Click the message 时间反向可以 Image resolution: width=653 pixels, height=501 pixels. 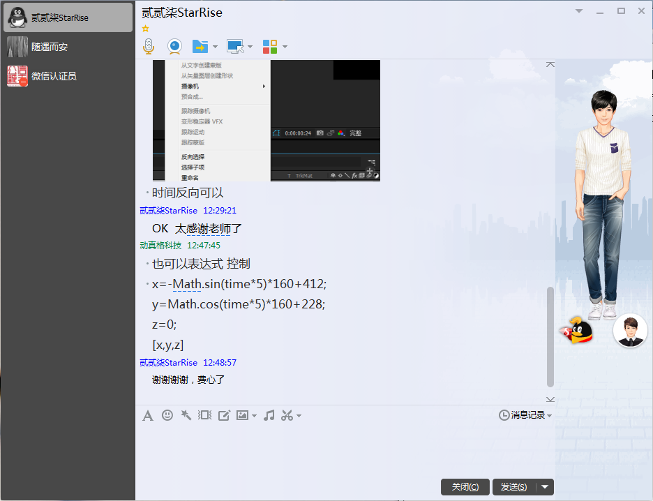[x=188, y=193]
